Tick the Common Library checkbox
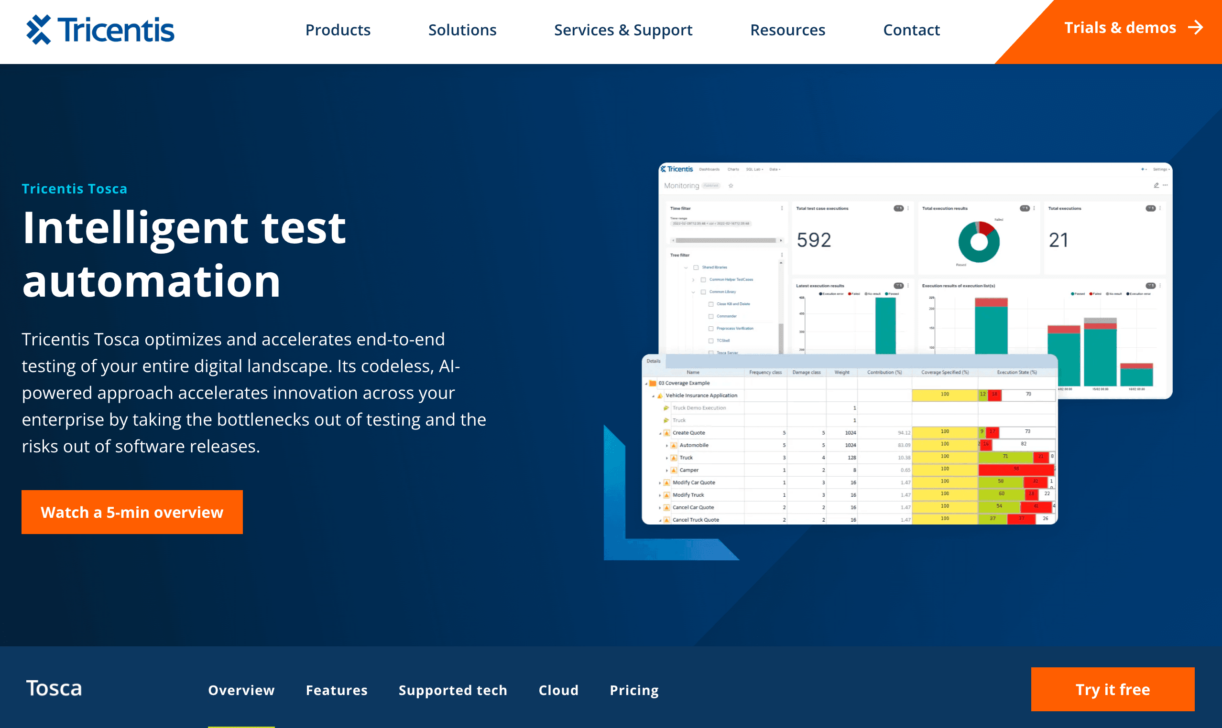 (703, 292)
